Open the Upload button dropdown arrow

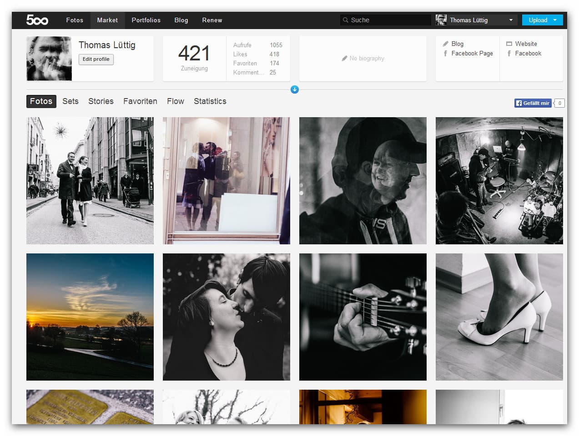555,20
